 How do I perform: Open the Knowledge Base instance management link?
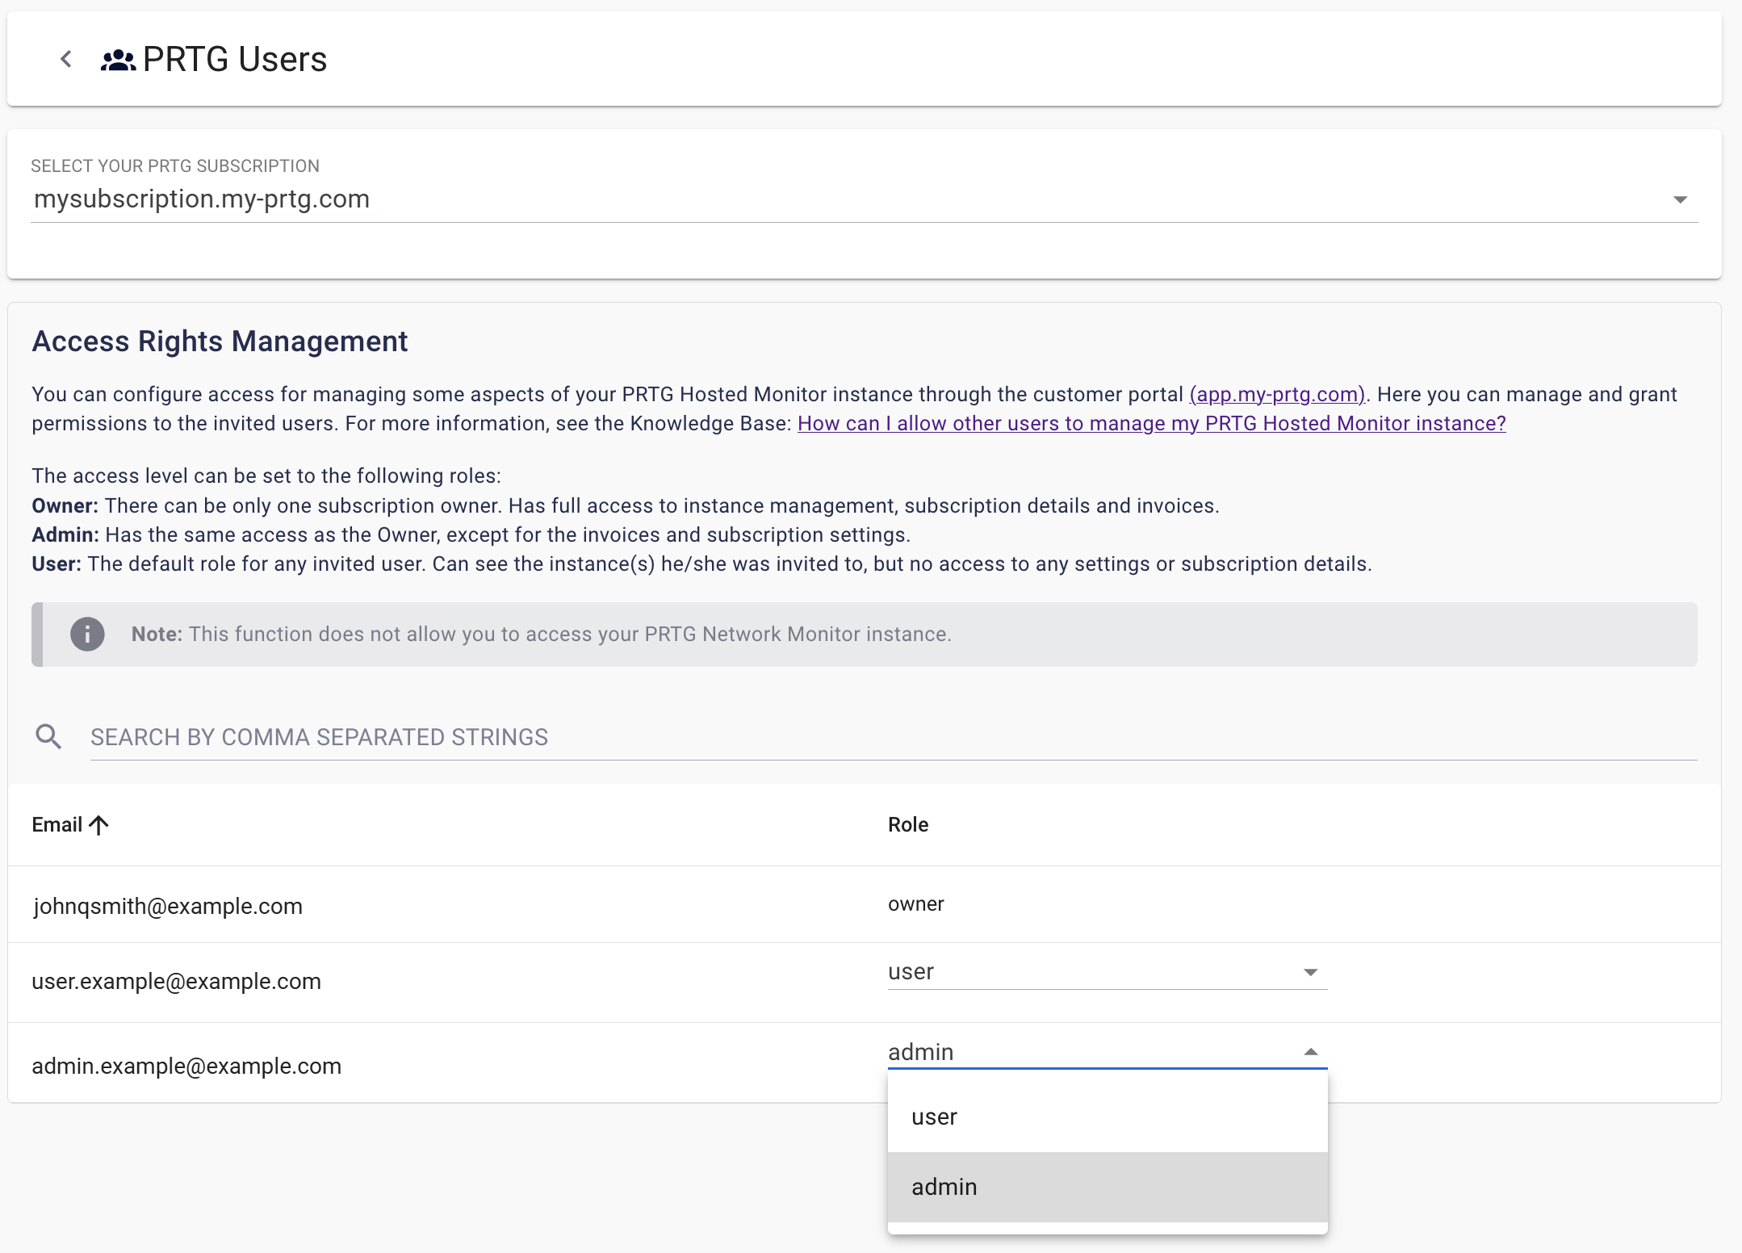[1151, 424]
